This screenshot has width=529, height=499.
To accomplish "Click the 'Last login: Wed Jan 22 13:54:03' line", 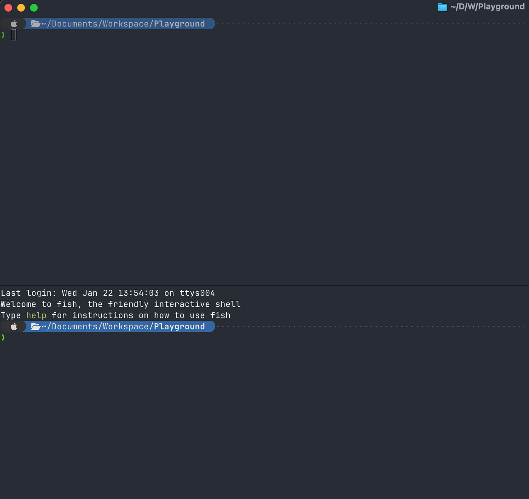I will point(108,293).
